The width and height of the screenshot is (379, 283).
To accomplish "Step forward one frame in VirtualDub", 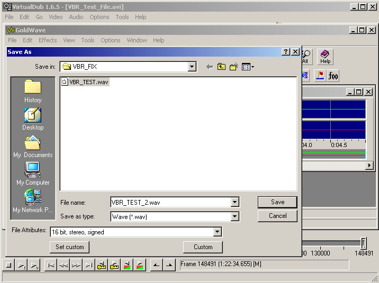I will (76, 266).
